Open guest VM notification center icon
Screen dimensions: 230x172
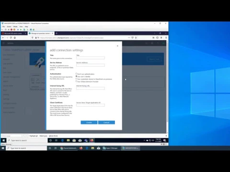pyautogui.click(x=165, y=140)
